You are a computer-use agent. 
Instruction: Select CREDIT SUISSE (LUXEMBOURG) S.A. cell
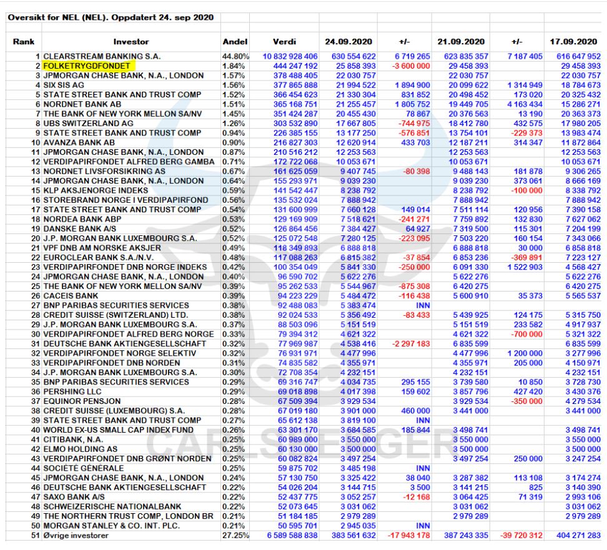[114, 411]
